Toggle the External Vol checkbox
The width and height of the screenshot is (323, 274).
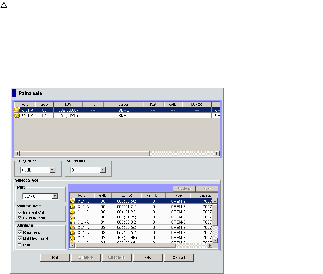click(x=20, y=218)
